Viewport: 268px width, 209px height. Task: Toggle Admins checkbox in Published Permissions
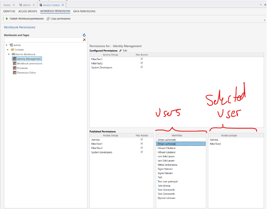click(x=142, y=139)
